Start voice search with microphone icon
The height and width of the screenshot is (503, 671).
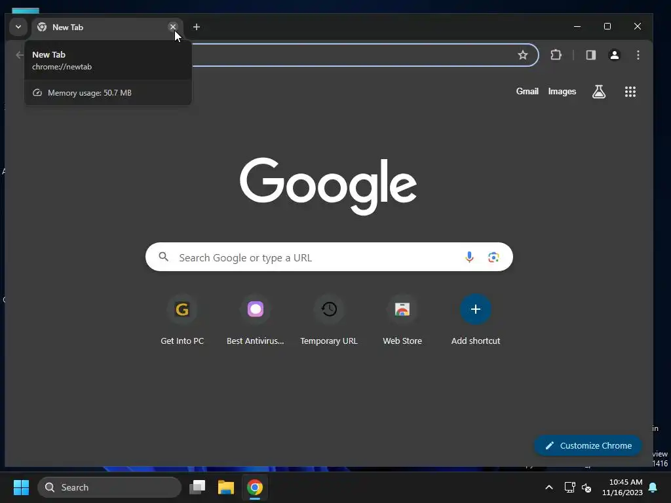click(x=469, y=257)
